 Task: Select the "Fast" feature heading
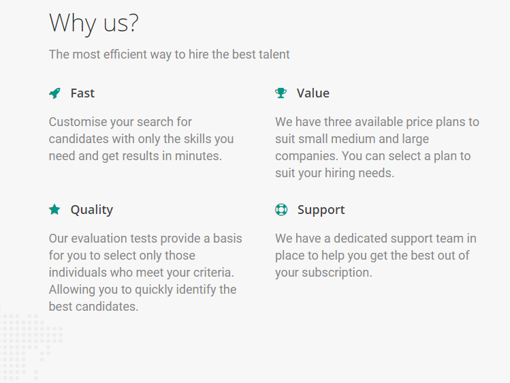[x=82, y=93]
